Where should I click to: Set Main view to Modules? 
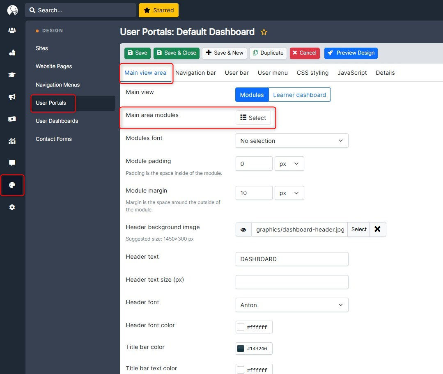coord(252,95)
